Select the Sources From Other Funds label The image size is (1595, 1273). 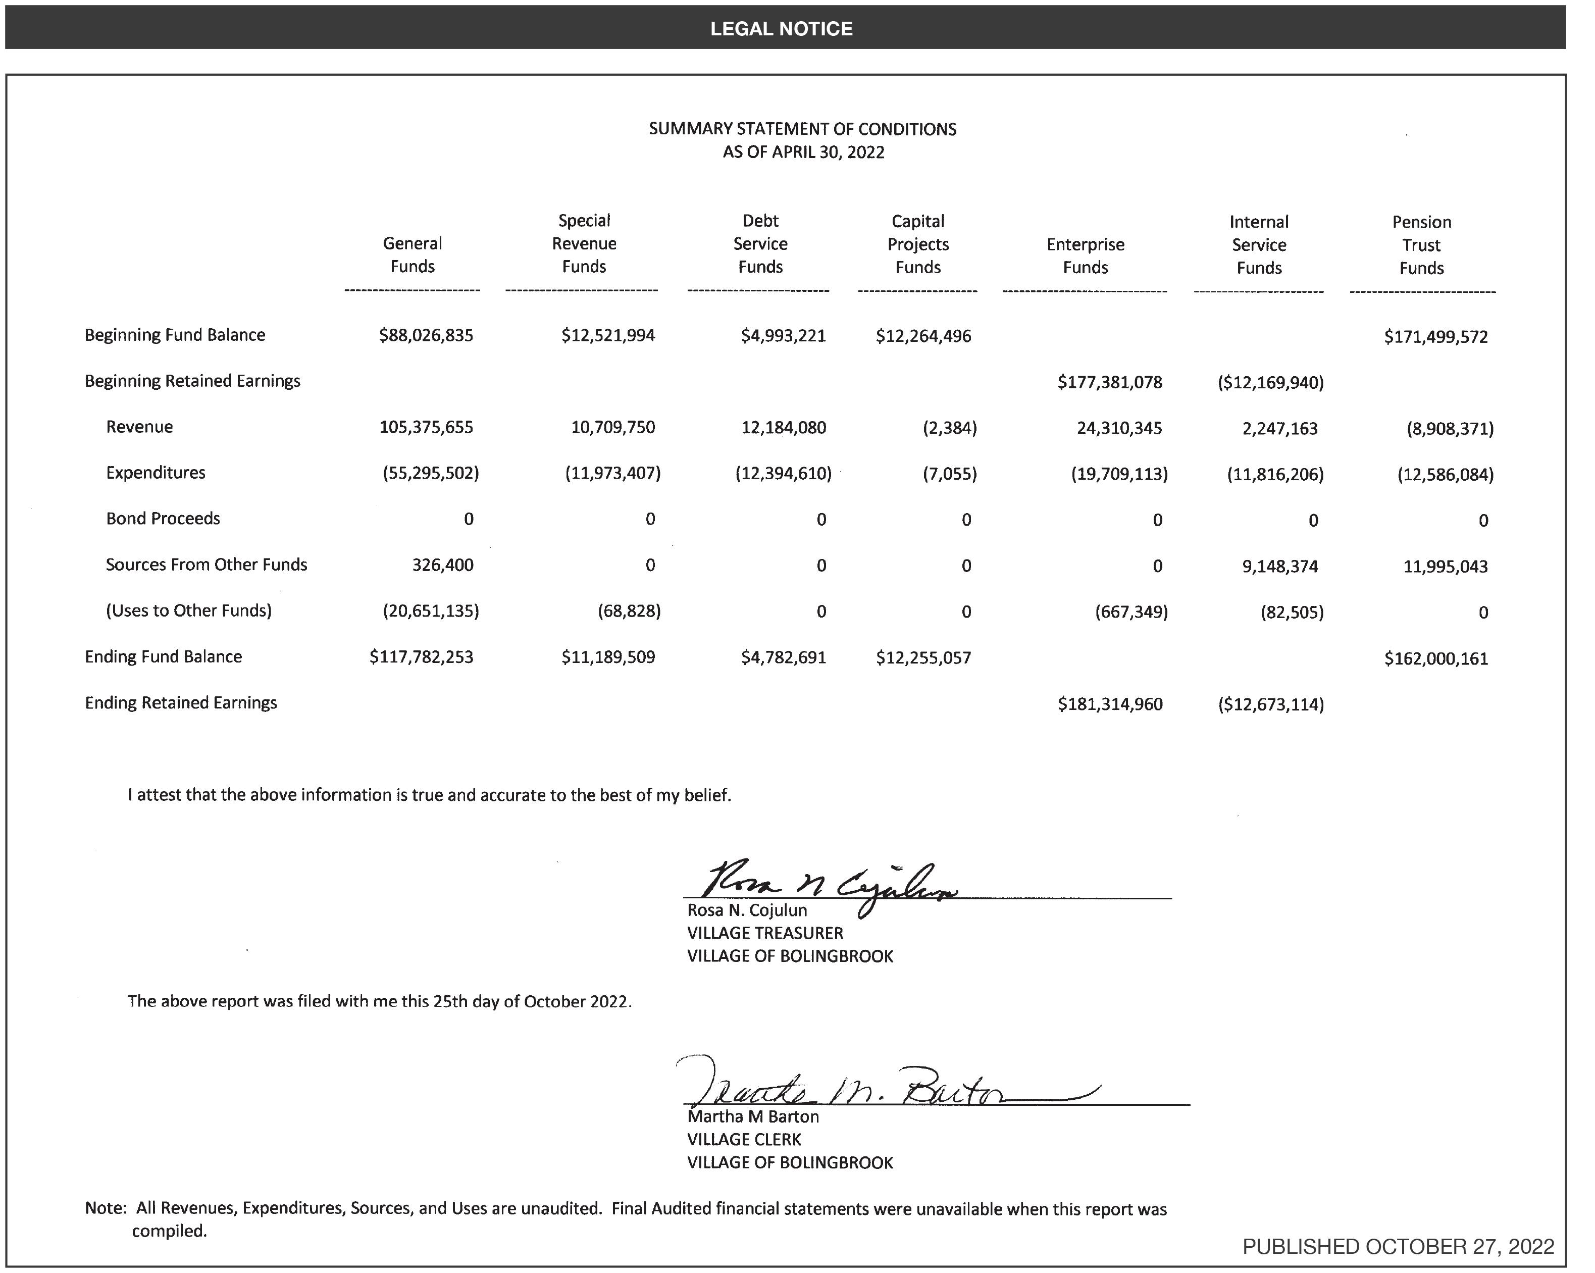(x=207, y=565)
